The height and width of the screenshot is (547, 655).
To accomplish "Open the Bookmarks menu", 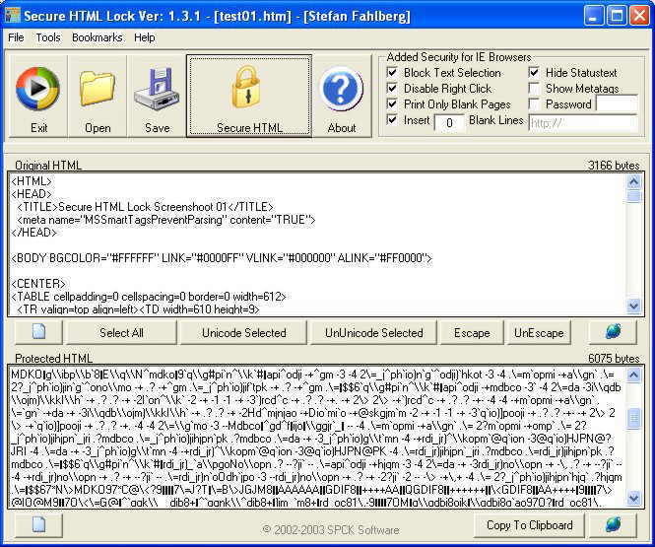I will pos(97,37).
